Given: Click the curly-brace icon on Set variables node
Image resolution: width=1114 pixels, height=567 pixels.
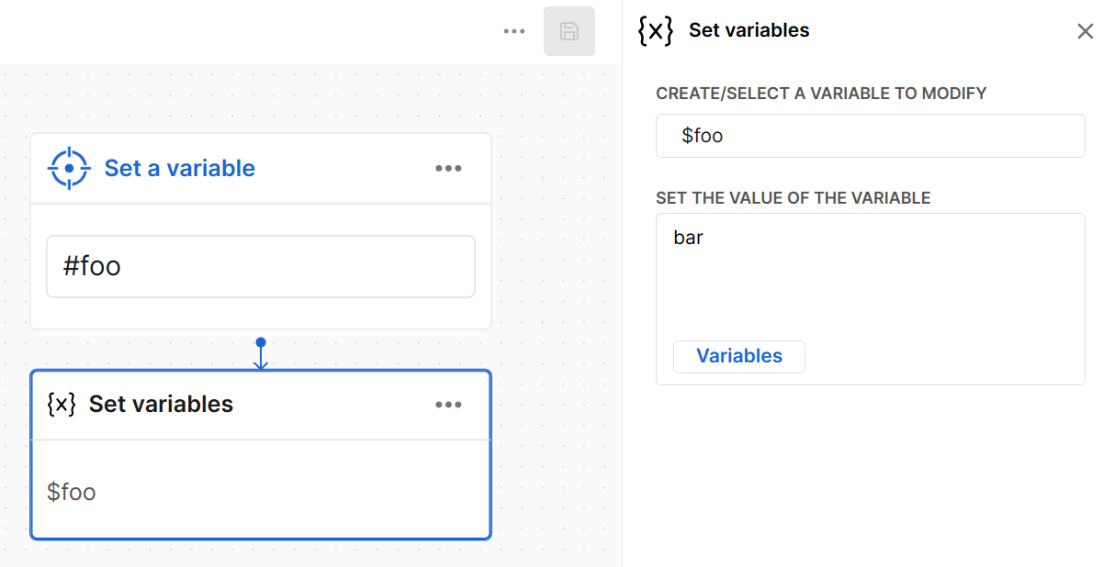Looking at the screenshot, I should click(x=62, y=405).
